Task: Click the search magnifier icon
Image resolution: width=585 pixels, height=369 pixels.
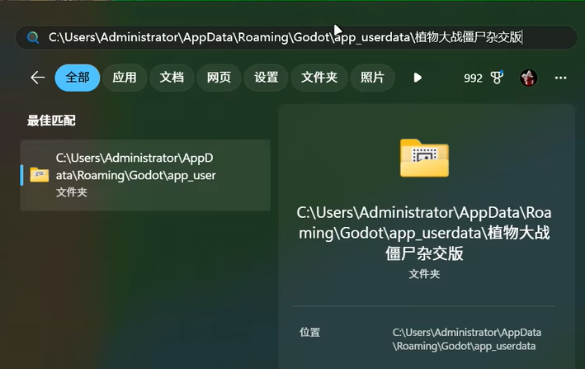Action: coord(33,37)
